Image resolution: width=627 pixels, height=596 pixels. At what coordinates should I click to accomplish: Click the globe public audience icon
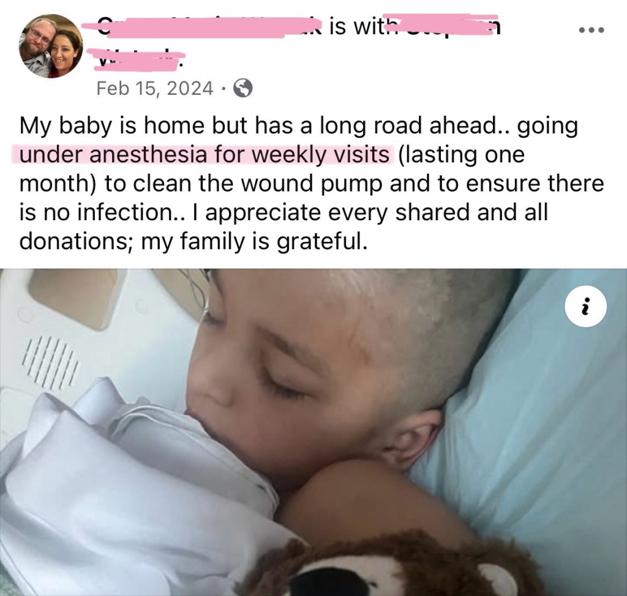(242, 88)
